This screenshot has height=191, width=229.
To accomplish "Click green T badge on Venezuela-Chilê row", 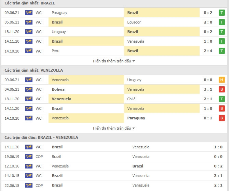I will coord(221,99).
